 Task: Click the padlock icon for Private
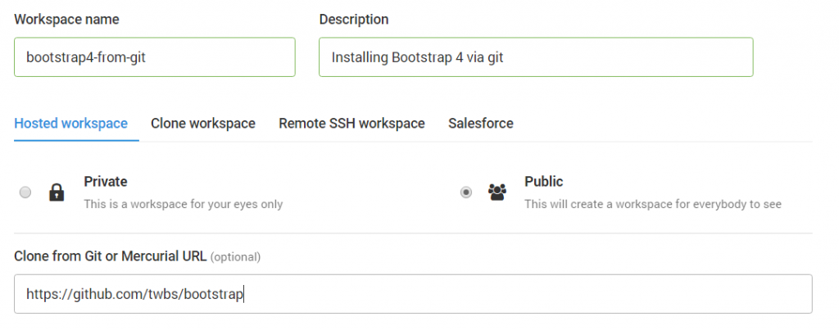57,192
